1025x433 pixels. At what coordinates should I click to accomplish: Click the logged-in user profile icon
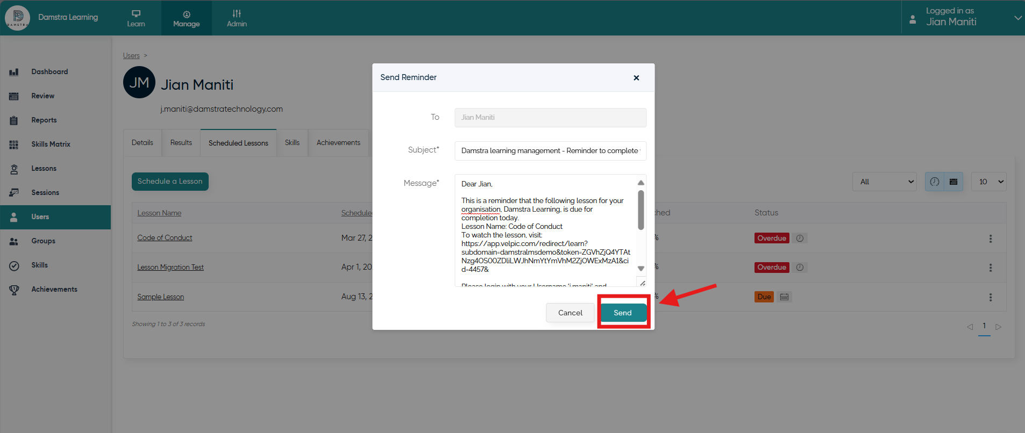pyautogui.click(x=913, y=19)
